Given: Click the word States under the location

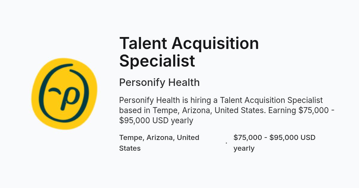Looking at the screenshot, I should pyautogui.click(x=130, y=148).
